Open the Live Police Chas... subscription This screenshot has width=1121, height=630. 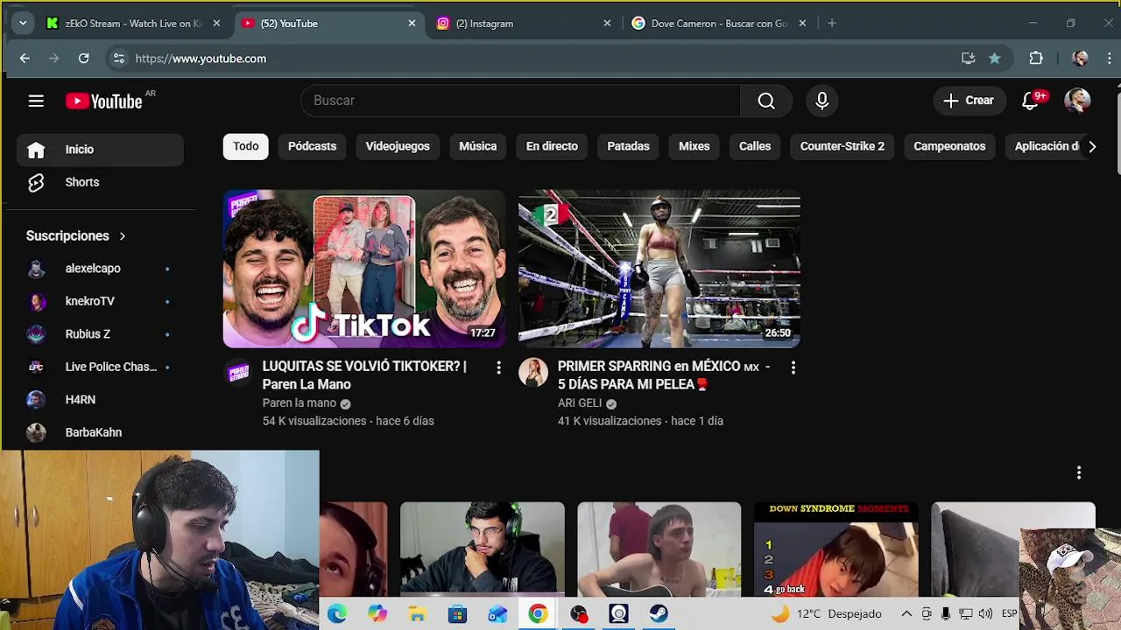coord(100,367)
